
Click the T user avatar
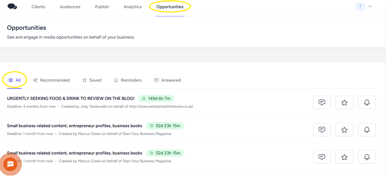(360, 6)
